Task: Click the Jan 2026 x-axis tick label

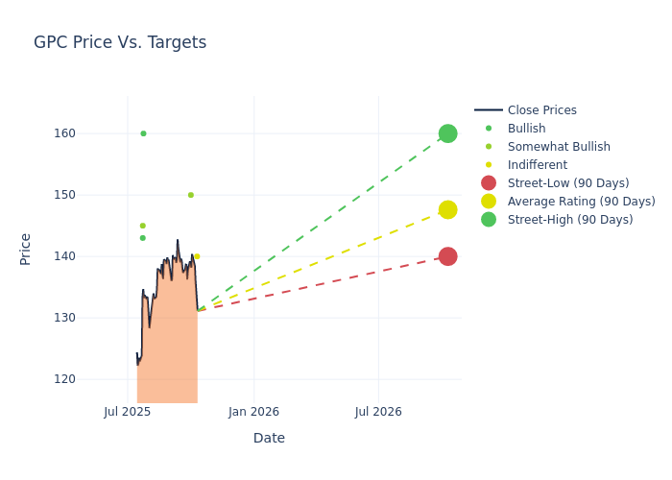Action: [253, 412]
